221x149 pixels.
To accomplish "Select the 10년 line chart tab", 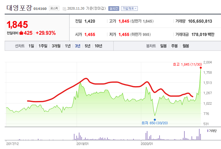I will coord(98,46).
